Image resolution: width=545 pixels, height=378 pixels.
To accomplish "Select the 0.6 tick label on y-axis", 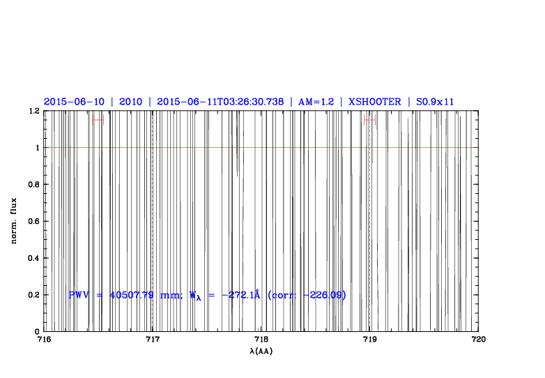I will (33, 222).
